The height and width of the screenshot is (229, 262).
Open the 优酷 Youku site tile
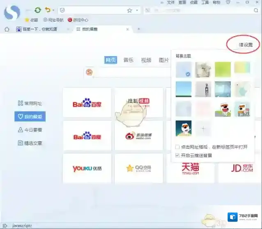click(x=87, y=168)
